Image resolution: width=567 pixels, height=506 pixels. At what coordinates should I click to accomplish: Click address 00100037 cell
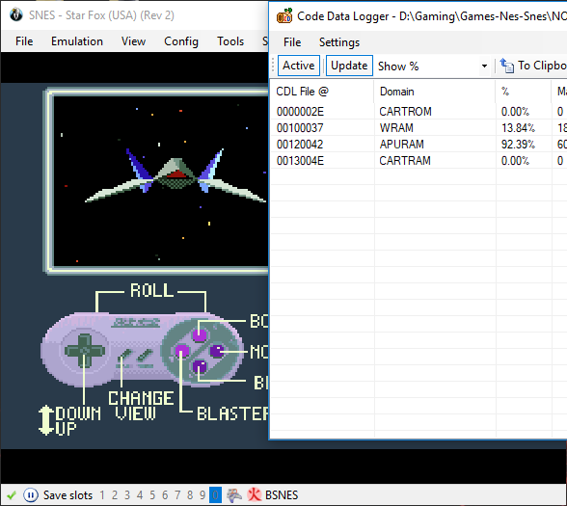[300, 127]
